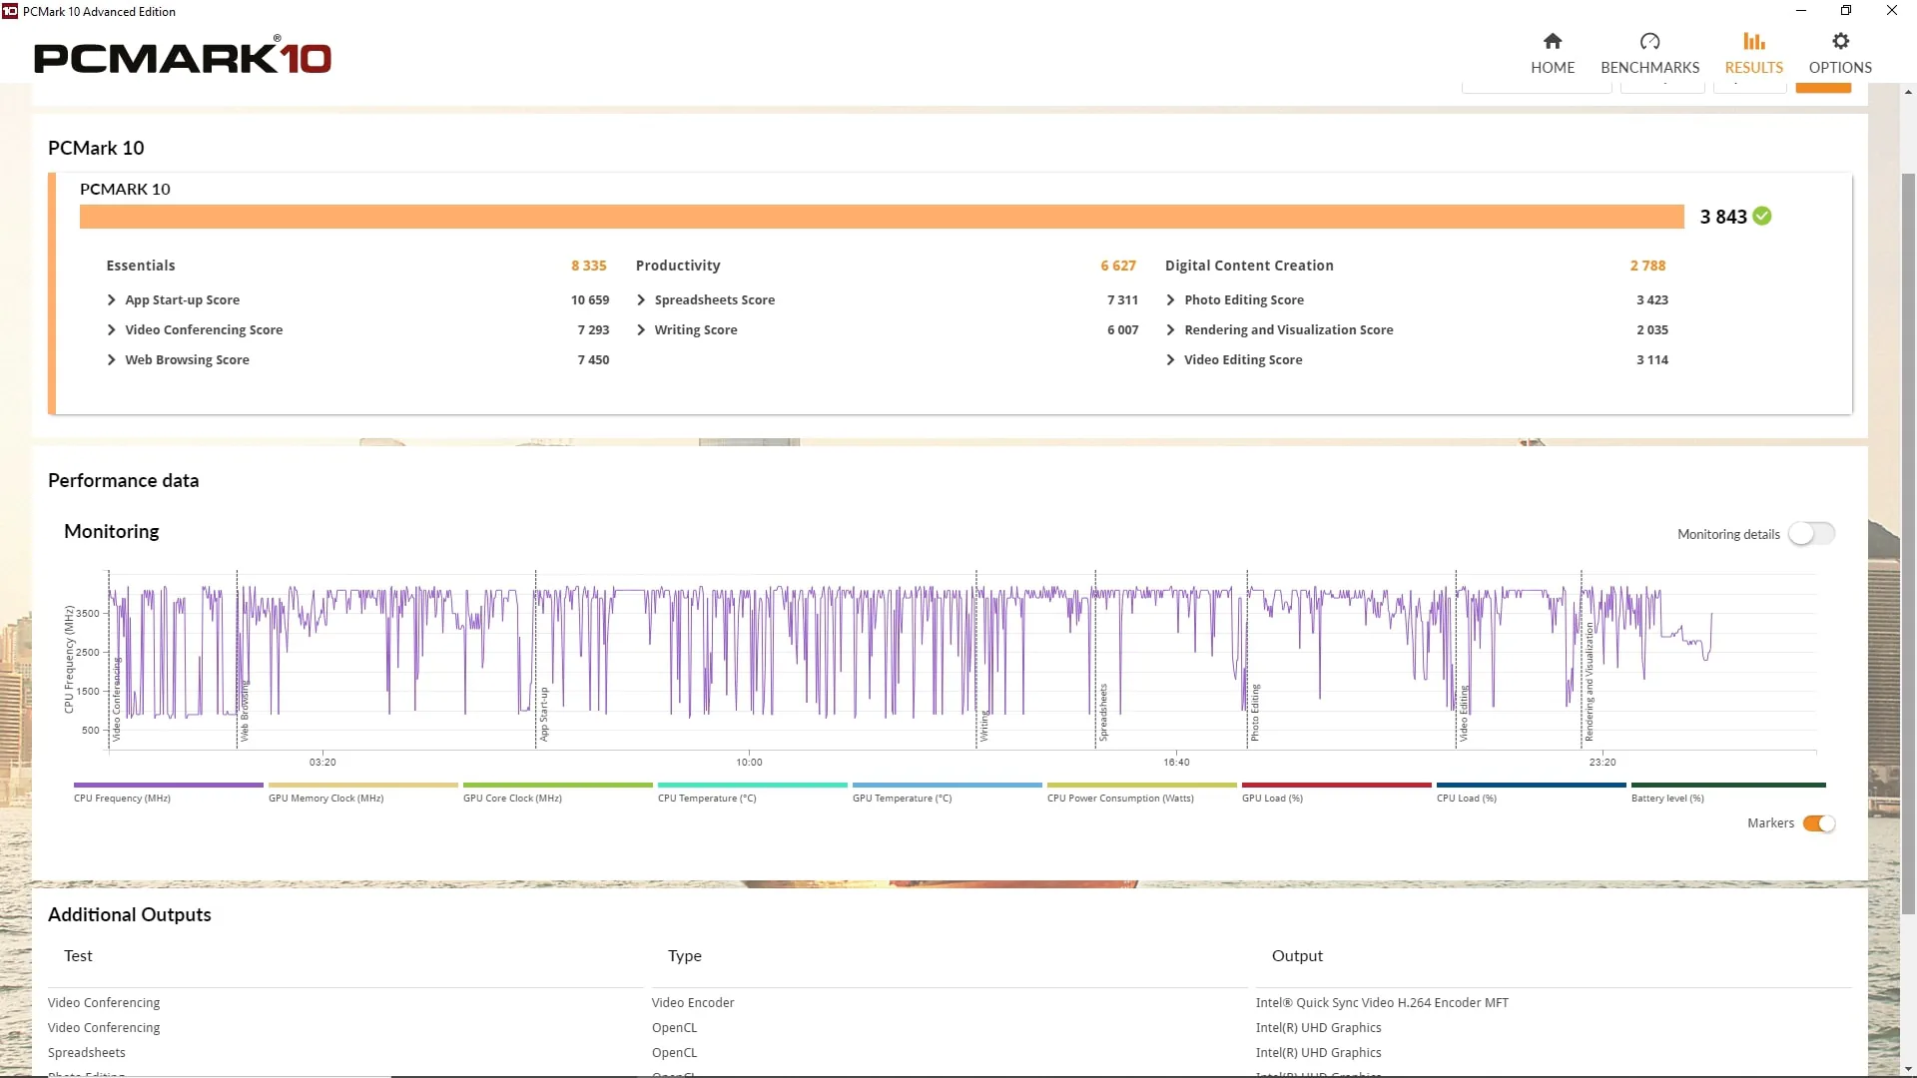Click the vertical page scrollbar
Screen dimensions: 1917x1078
[x=1908, y=544]
